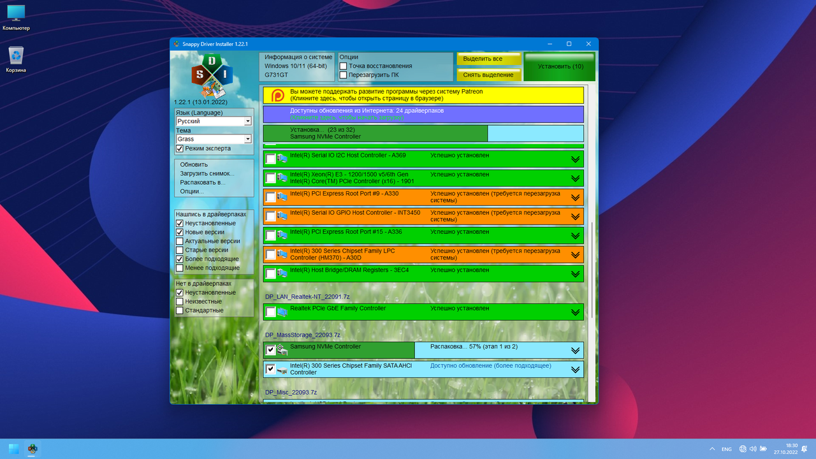This screenshot has width=816, height=459.
Task: Uncheck 300 Series SATA AHCI Controller checkbox
Action: click(x=271, y=369)
